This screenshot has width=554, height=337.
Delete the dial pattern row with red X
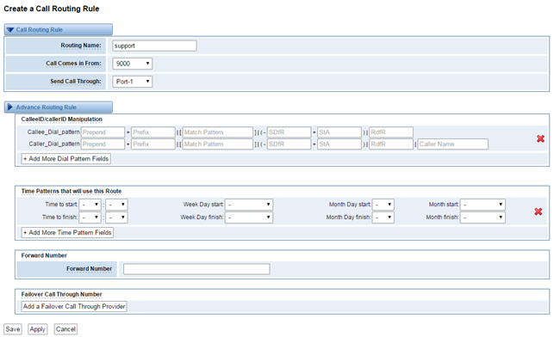tap(540, 138)
